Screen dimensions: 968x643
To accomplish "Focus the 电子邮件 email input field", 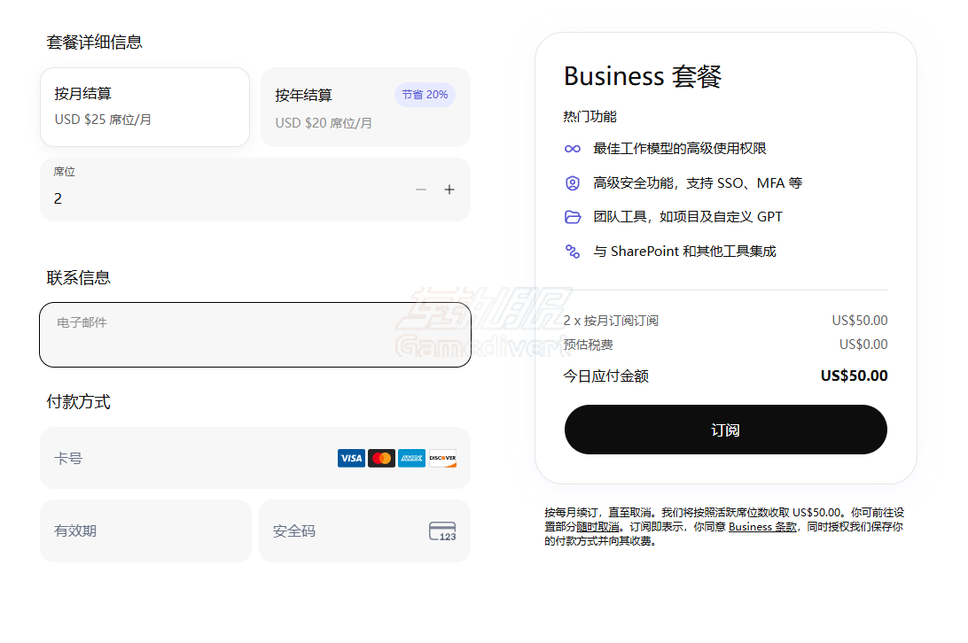I will pyautogui.click(x=255, y=335).
